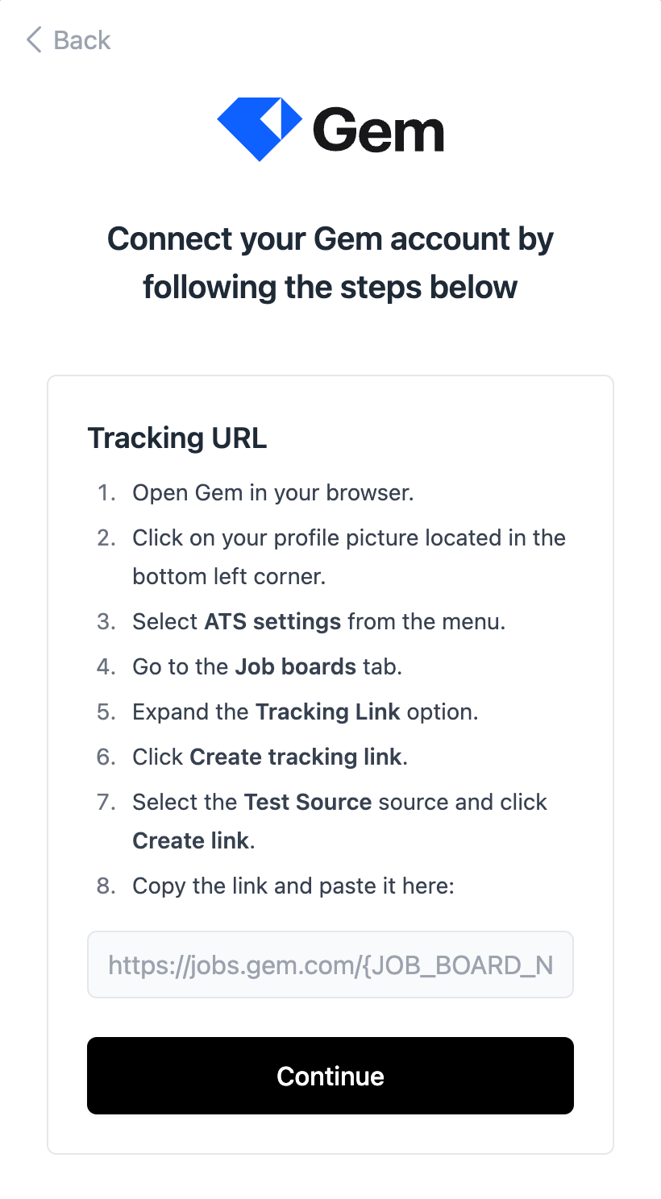Click the bold Job boards text
661x1199 pixels.
point(295,667)
